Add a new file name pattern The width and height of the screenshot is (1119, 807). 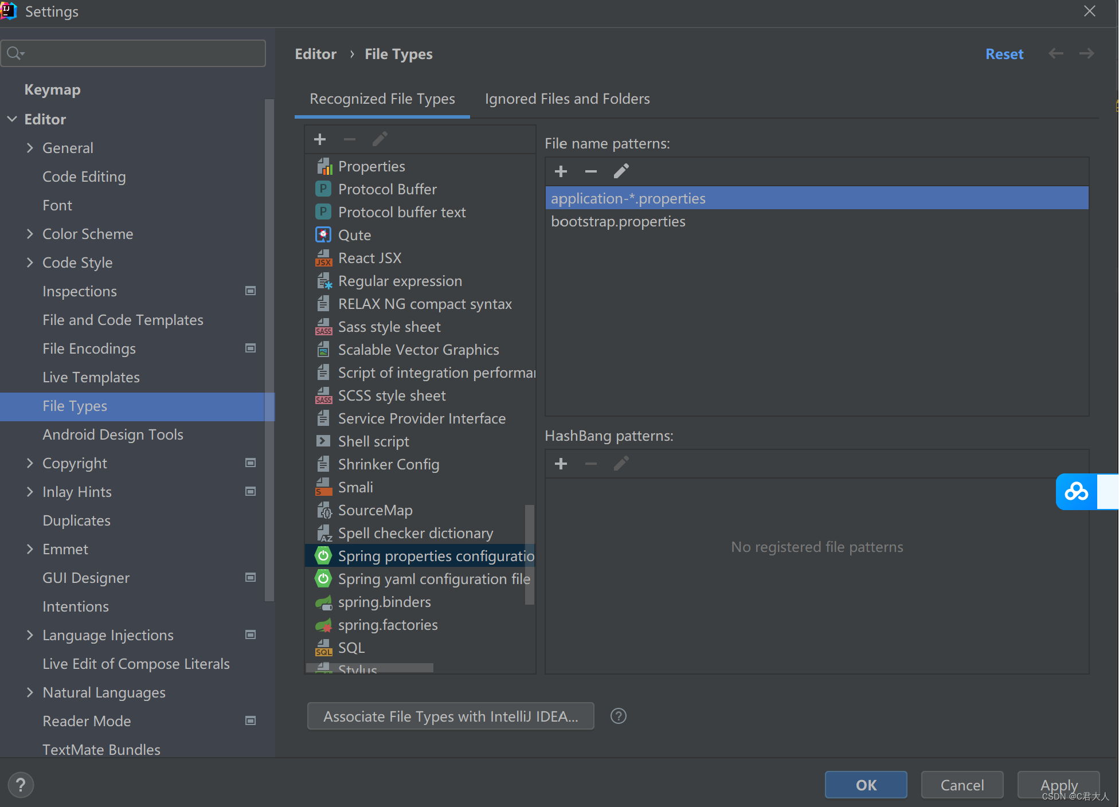pyautogui.click(x=561, y=171)
